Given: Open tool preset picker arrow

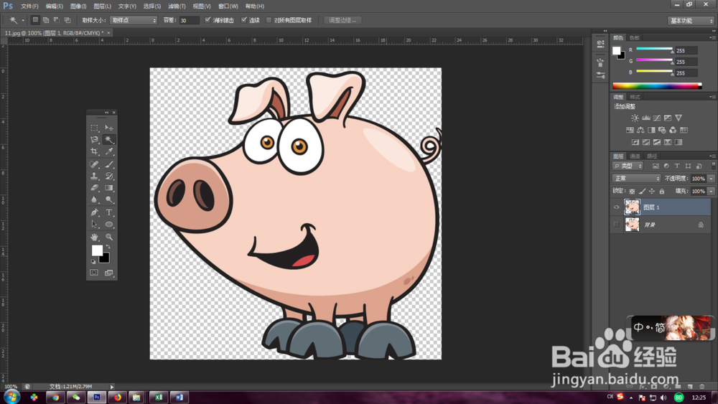Looking at the screenshot, I should point(23,20).
